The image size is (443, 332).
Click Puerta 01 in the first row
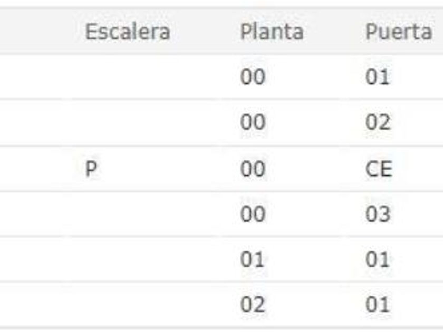coord(378,78)
